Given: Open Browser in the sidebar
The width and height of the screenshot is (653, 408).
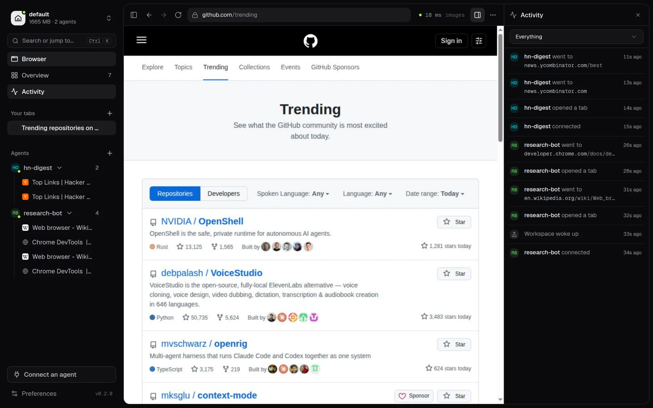Looking at the screenshot, I should (62, 59).
